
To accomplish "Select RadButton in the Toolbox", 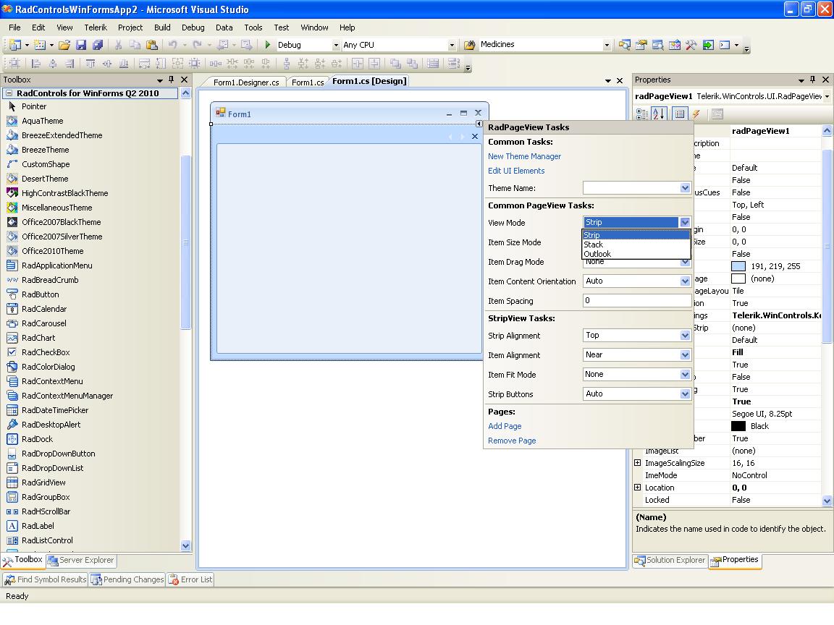I will (41, 294).
